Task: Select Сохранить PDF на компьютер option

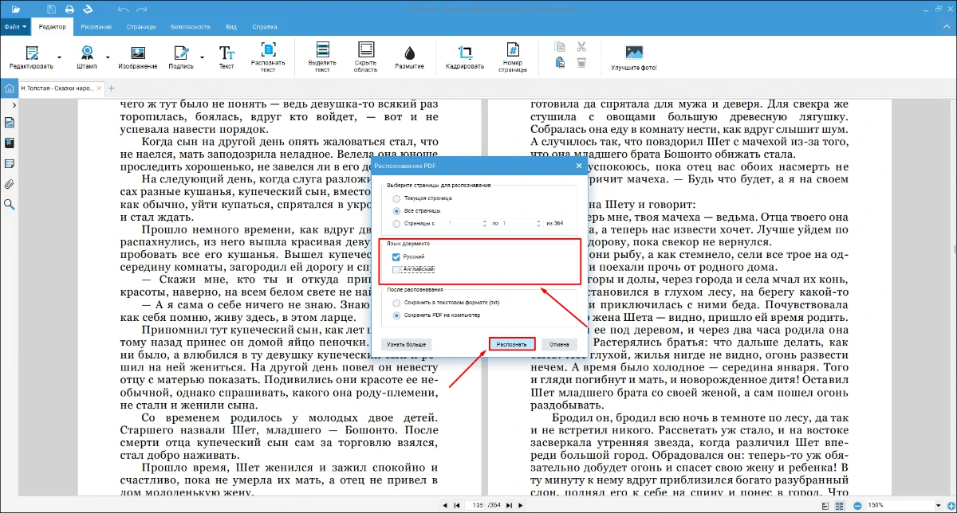Action: pos(397,315)
